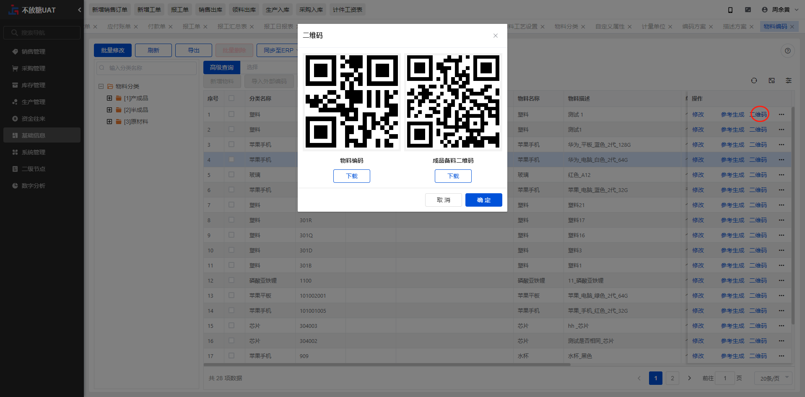Download the 物料编码 QR code

[x=352, y=176]
